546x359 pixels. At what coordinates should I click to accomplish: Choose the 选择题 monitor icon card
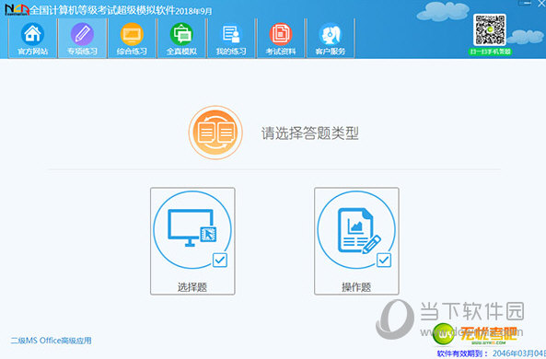(x=192, y=241)
